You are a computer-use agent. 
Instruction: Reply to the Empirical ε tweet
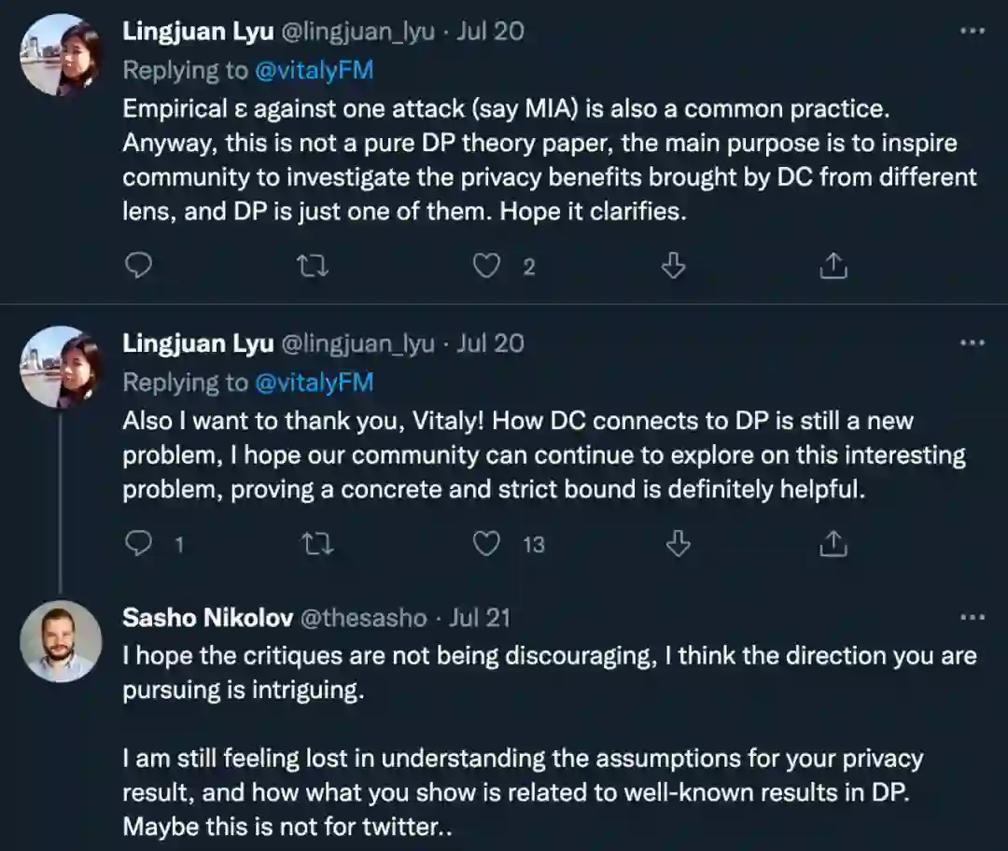coord(138,268)
